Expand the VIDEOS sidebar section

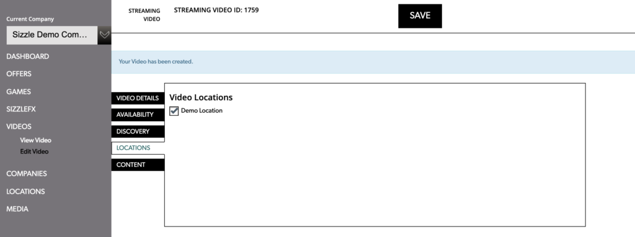[19, 127]
